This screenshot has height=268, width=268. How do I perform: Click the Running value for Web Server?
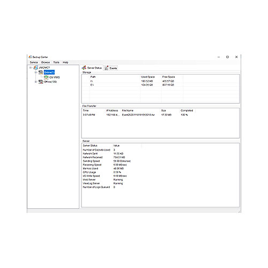tap(118, 180)
